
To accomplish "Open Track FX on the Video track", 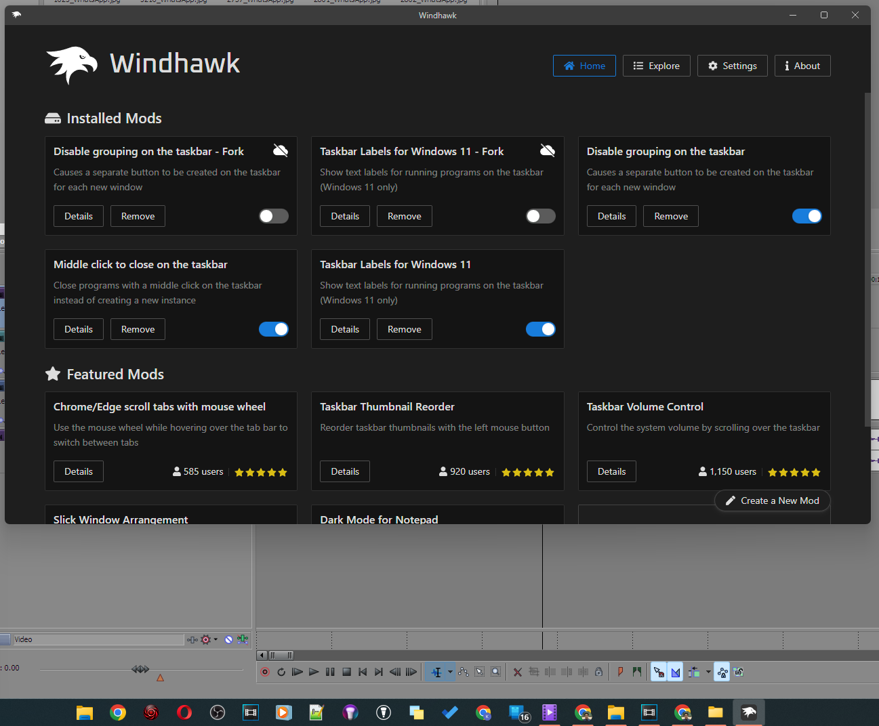I will pyautogui.click(x=192, y=639).
